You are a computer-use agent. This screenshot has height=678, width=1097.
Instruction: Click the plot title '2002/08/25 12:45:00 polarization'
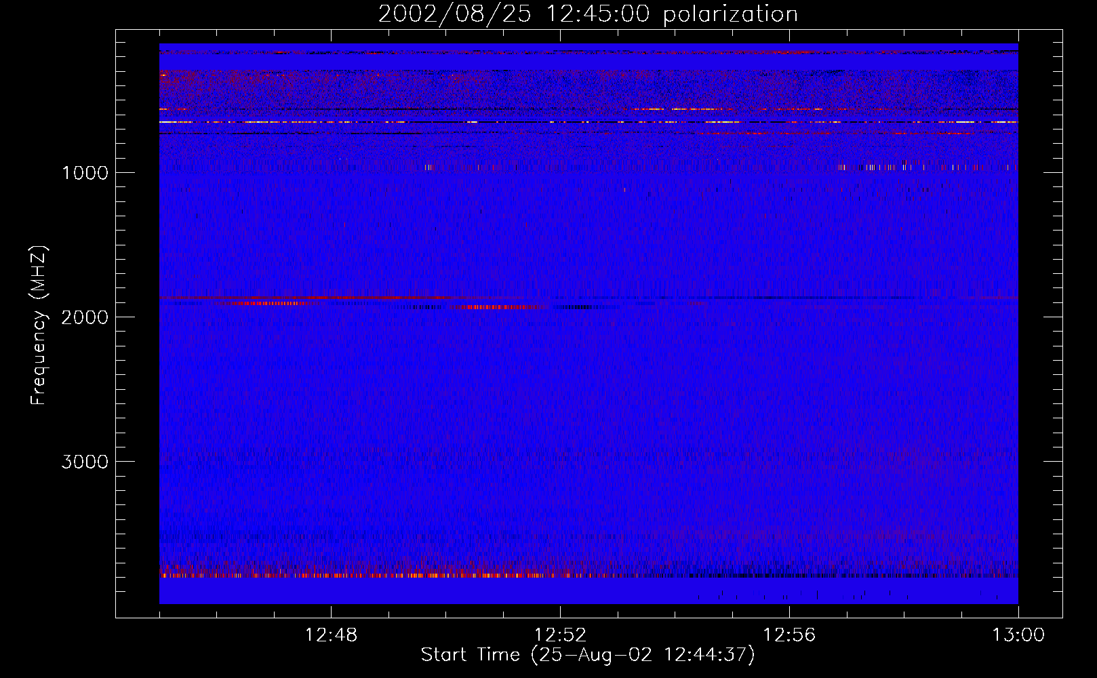click(x=588, y=14)
